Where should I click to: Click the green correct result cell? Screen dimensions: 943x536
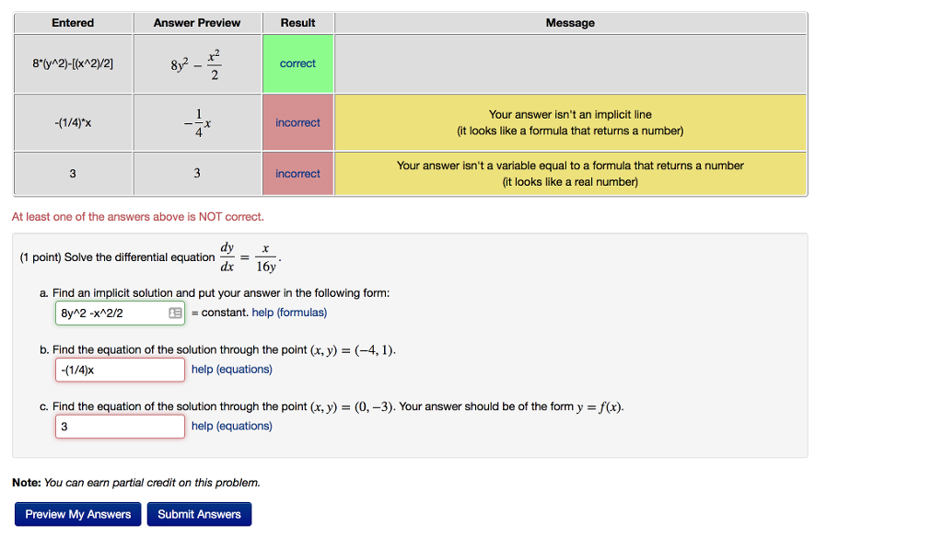pyautogui.click(x=297, y=63)
